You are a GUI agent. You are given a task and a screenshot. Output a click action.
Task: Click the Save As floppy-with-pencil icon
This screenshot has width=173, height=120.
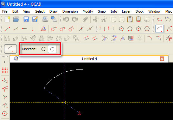[35, 19]
